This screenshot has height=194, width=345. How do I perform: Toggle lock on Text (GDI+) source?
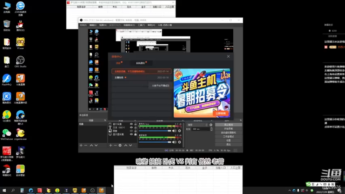(135, 127)
